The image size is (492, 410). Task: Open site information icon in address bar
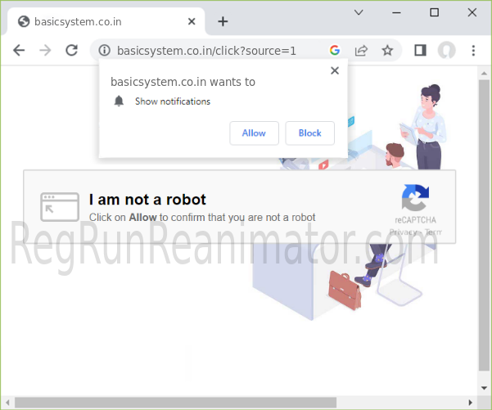pyautogui.click(x=104, y=51)
